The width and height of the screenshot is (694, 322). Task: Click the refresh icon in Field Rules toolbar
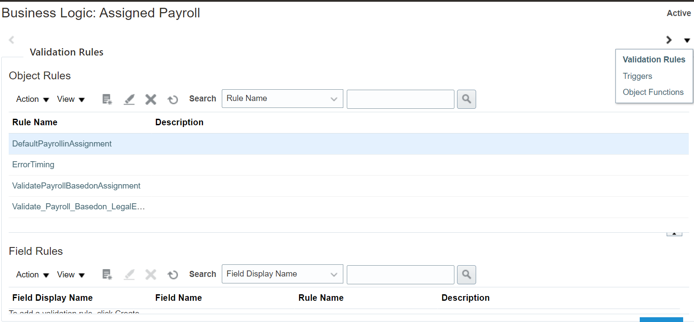click(x=173, y=275)
